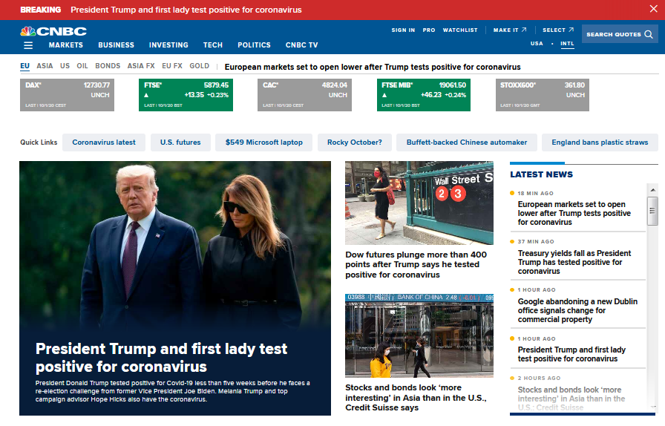The height and width of the screenshot is (426, 665).
Task: Select the EU markets tab
Action: 24,66
